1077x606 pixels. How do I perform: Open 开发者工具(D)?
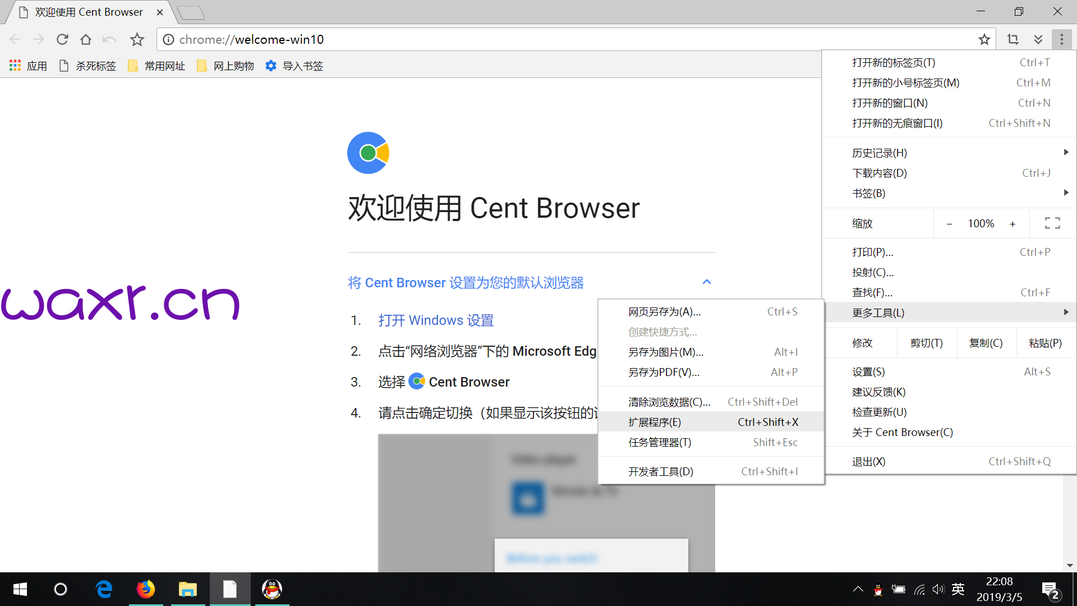coord(711,471)
